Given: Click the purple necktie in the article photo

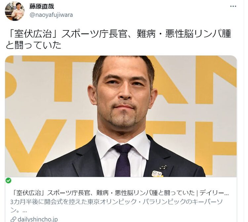Looking at the screenshot, I should tap(123, 160).
